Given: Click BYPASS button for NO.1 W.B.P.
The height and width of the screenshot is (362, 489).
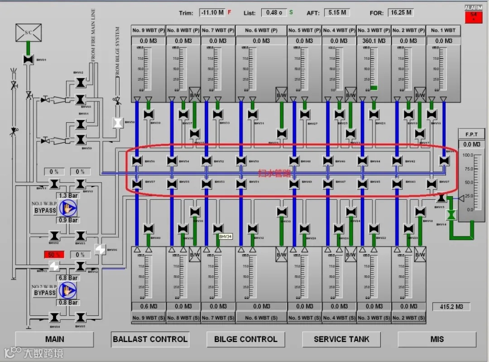Looking at the screenshot, I should [x=45, y=211].
